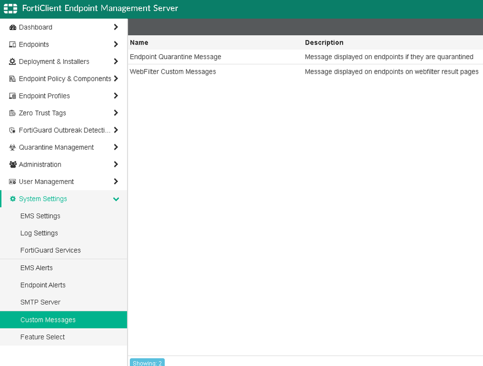Expand Endpoint Policy & Components chevron

[x=116, y=78]
